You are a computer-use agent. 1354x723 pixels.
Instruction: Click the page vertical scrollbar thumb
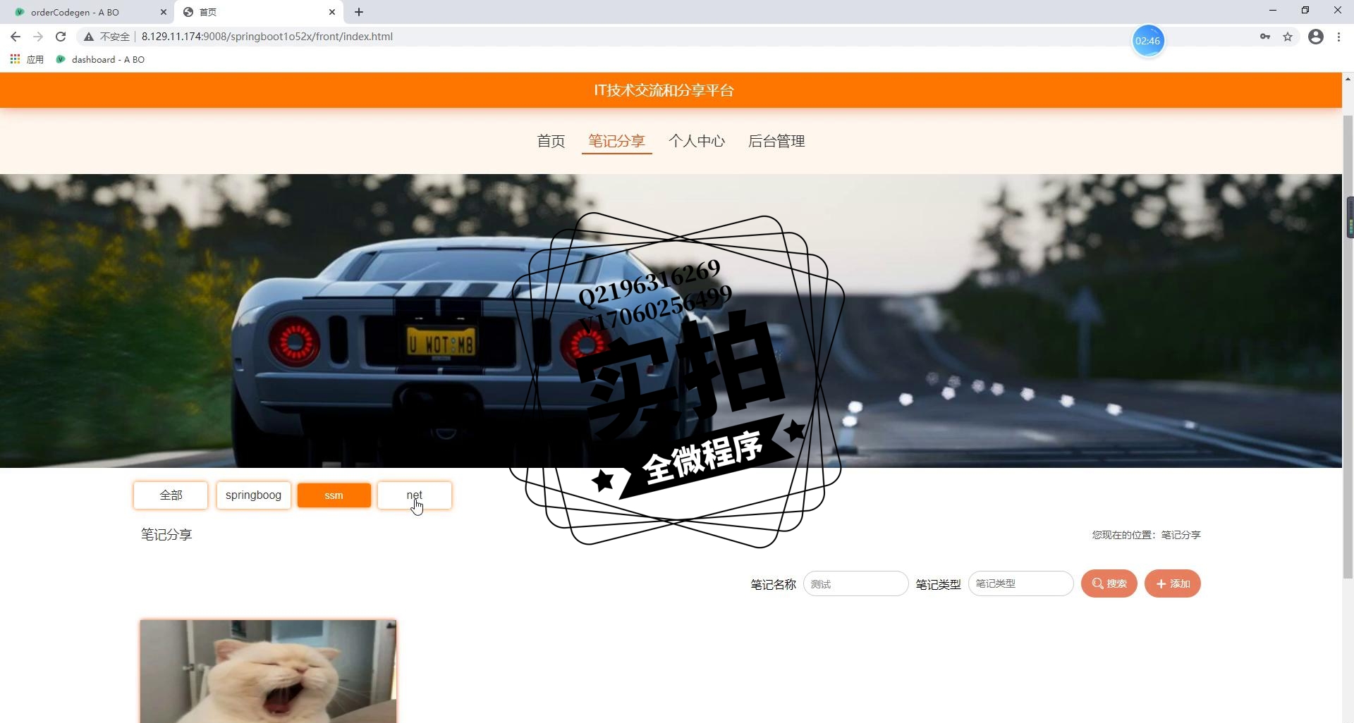tap(1348, 347)
